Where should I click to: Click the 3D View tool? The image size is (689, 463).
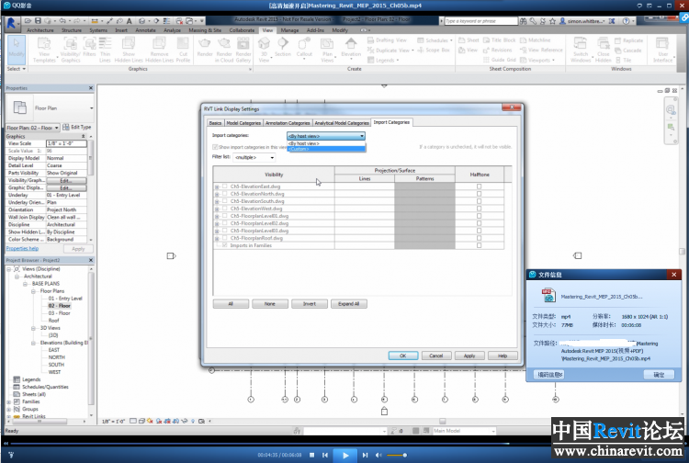pyautogui.click(x=264, y=50)
